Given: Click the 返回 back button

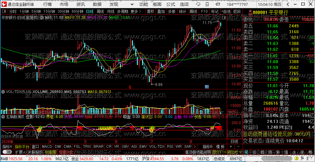Looking at the screenshot, I should (x=237, y=11).
